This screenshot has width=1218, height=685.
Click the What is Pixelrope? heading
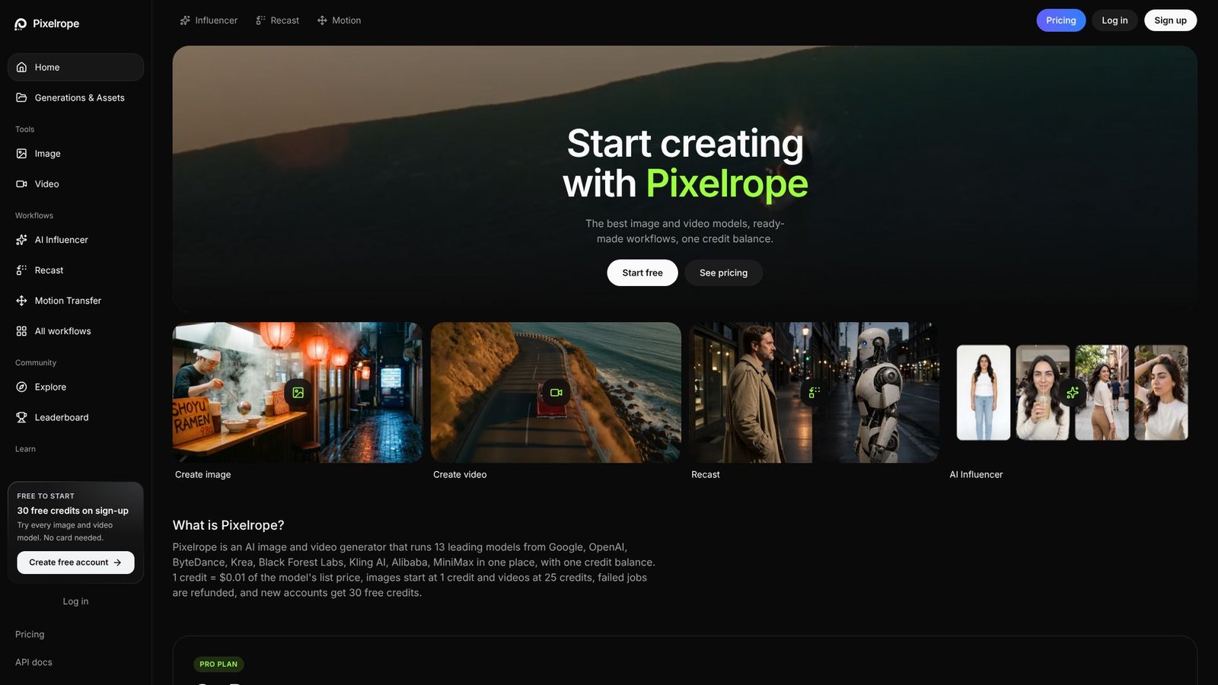point(228,525)
